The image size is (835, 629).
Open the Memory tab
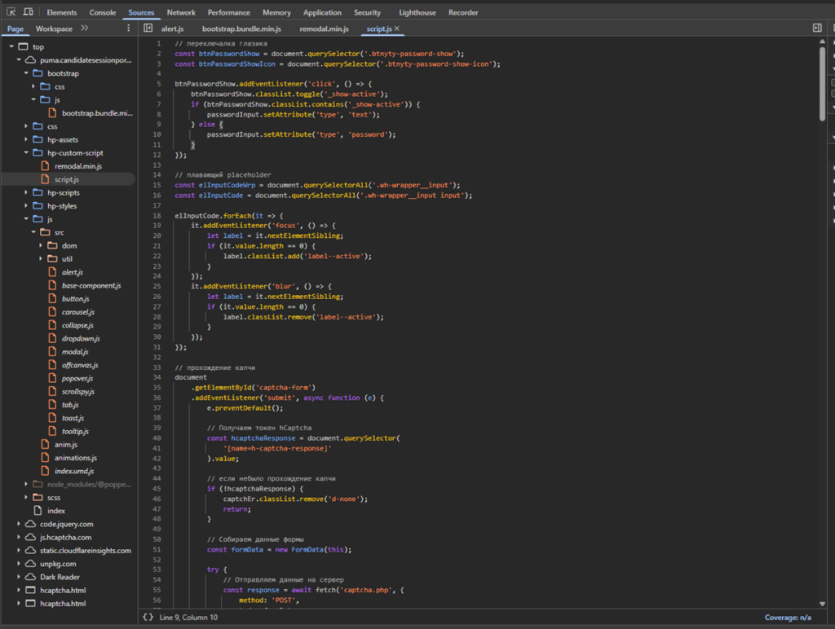pyautogui.click(x=276, y=12)
